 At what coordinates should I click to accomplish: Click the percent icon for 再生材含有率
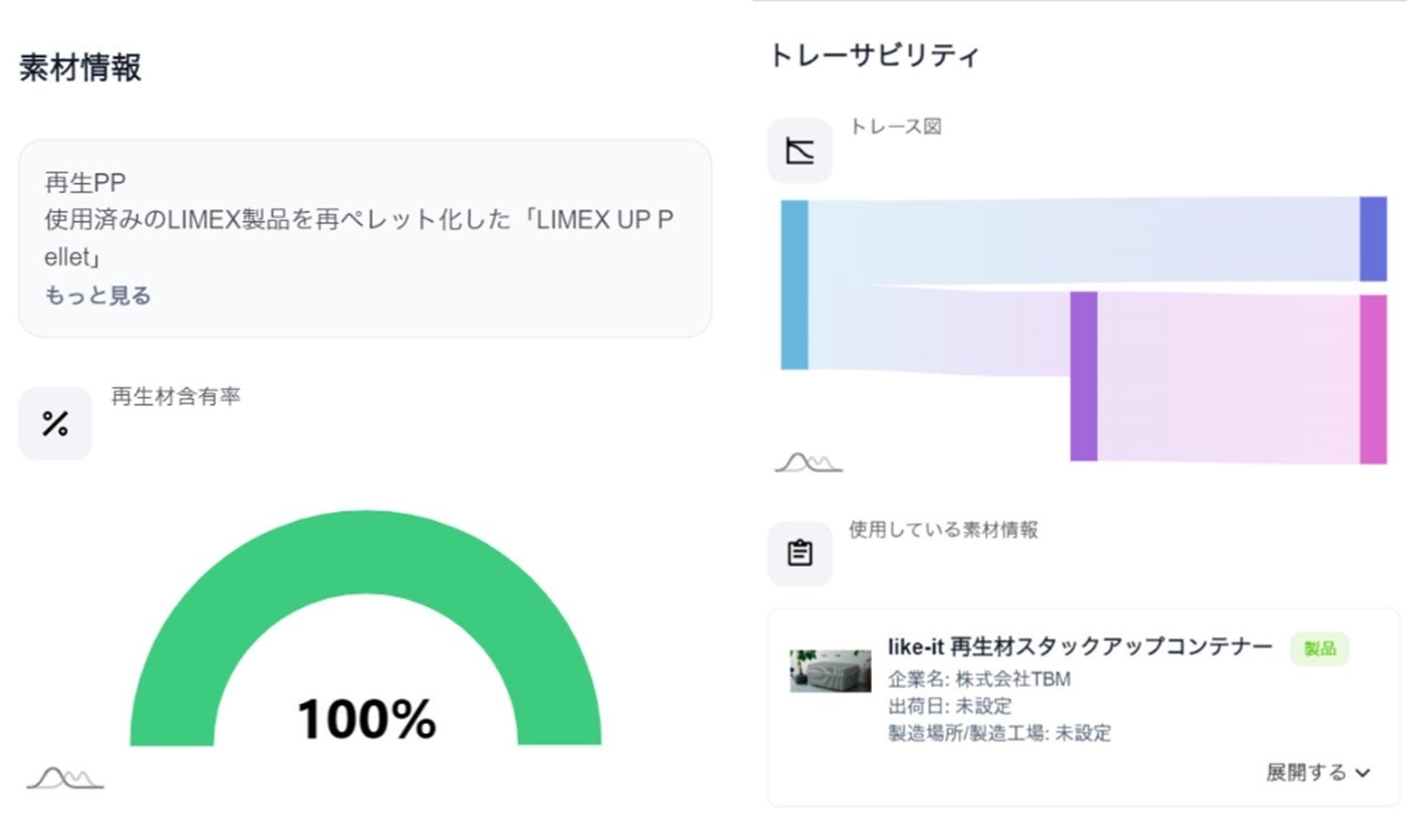[55, 424]
